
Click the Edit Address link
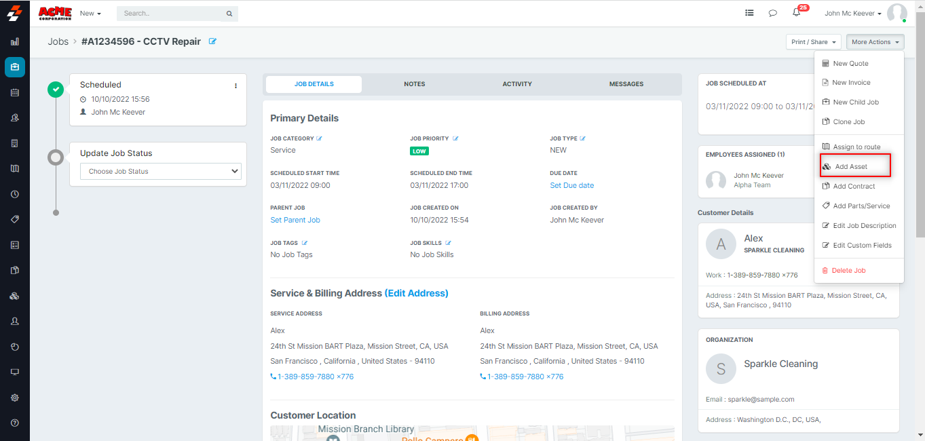416,294
